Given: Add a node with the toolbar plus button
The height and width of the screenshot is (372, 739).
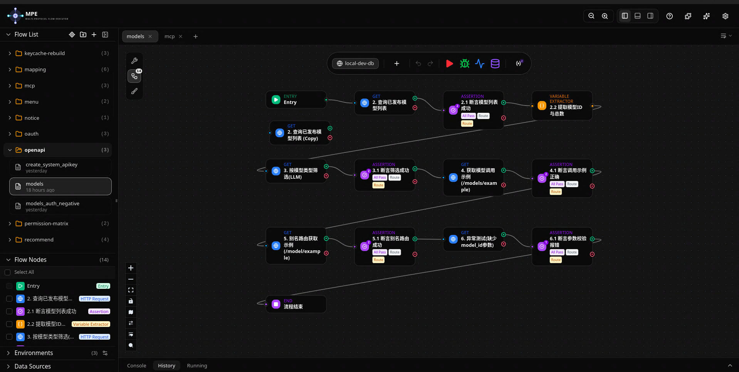Looking at the screenshot, I should pos(397,64).
